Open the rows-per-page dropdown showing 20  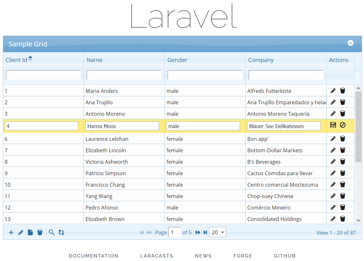(x=217, y=232)
